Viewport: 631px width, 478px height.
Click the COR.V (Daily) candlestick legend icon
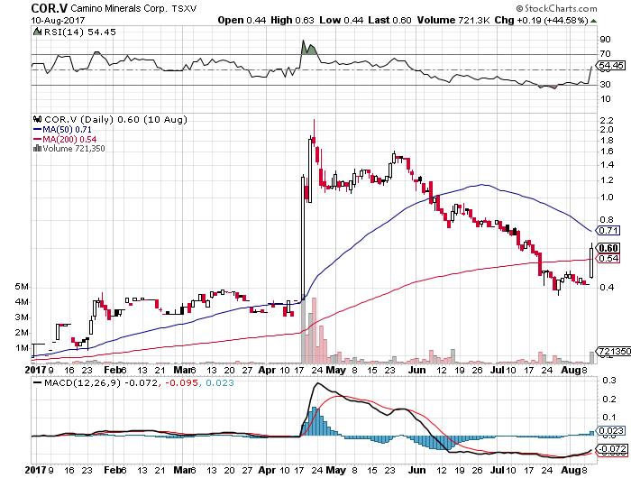[x=36, y=118]
